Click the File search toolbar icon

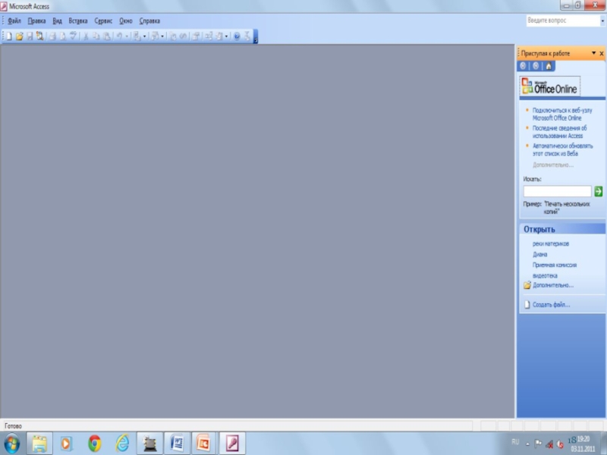click(x=39, y=36)
